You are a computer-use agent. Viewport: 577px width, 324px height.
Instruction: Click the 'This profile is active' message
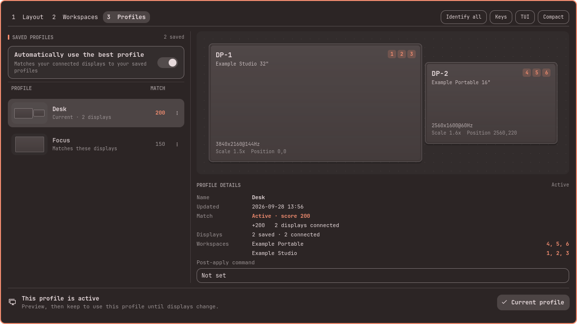click(60, 298)
